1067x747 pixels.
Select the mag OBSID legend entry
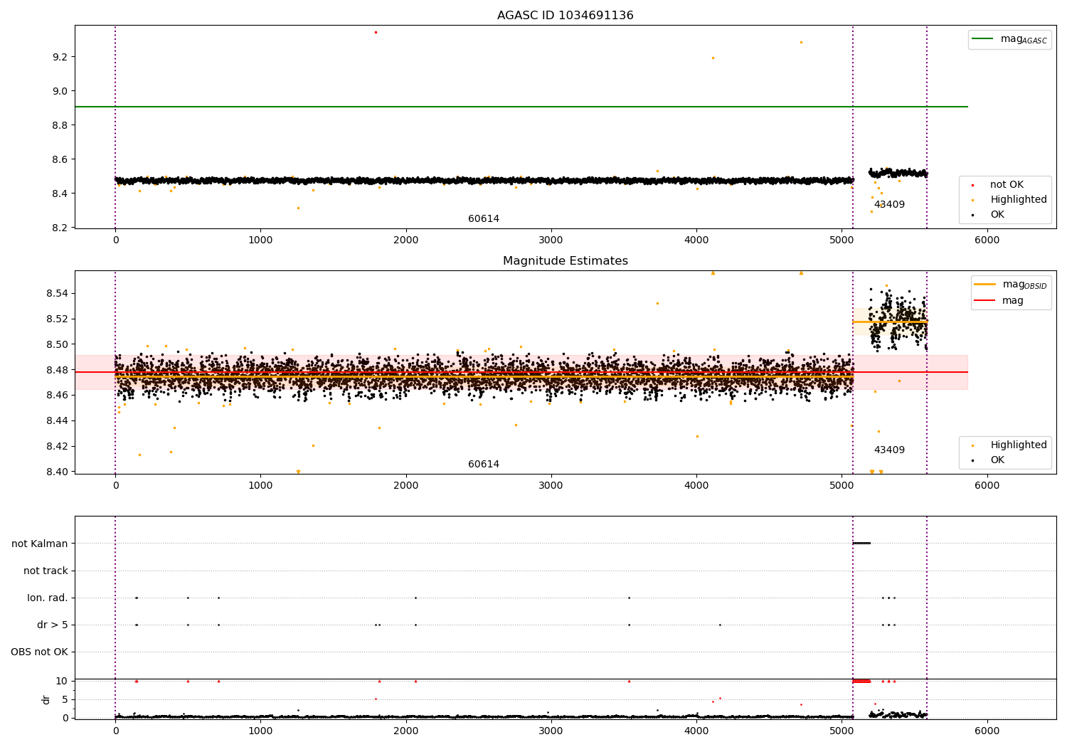pos(1011,285)
